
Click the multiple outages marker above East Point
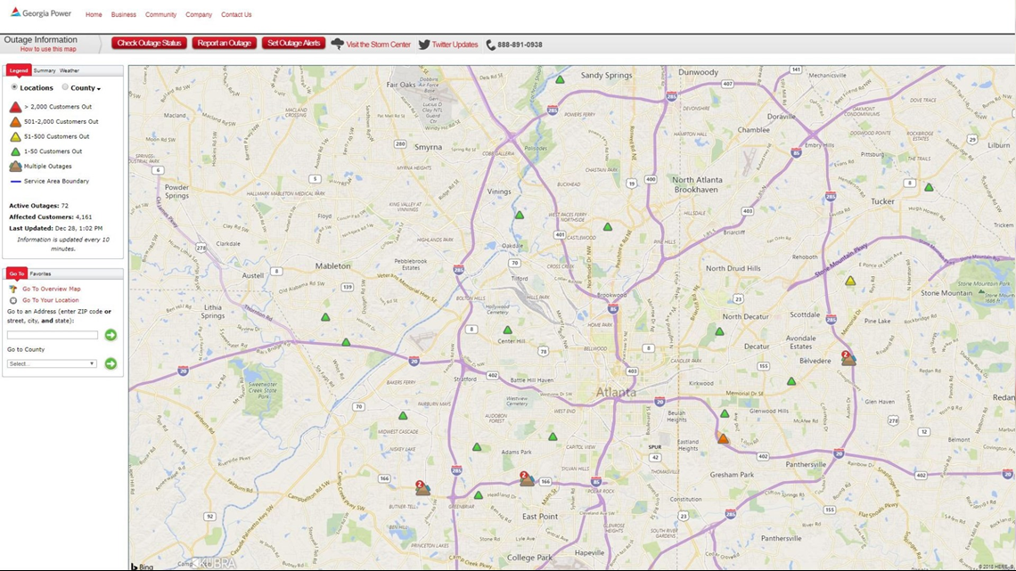click(527, 479)
